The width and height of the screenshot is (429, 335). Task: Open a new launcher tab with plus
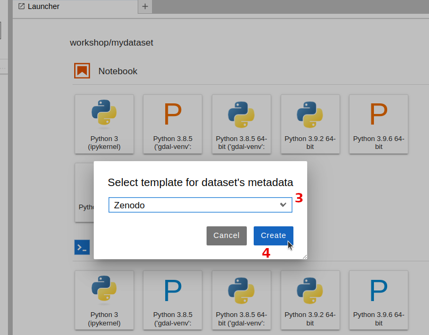click(x=145, y=6)
